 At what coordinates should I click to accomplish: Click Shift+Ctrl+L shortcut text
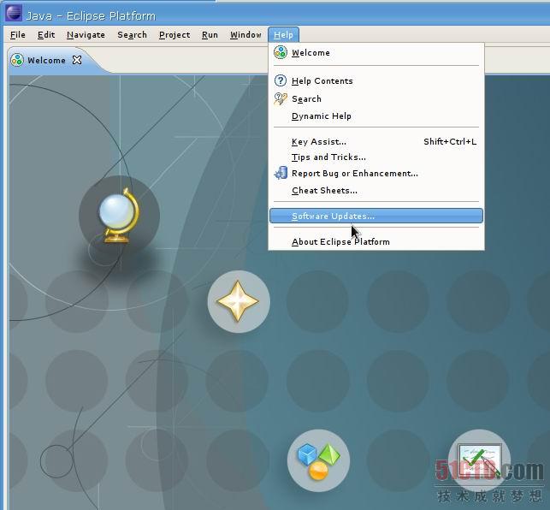click(450, 141)
